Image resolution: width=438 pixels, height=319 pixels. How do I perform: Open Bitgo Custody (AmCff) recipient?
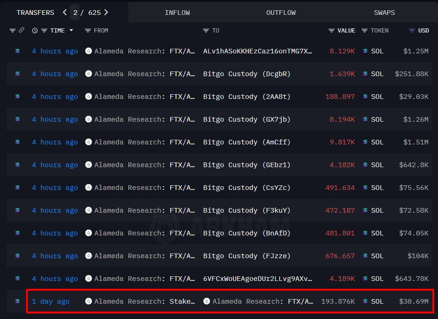pyautogui.click(x=246, y=142)
